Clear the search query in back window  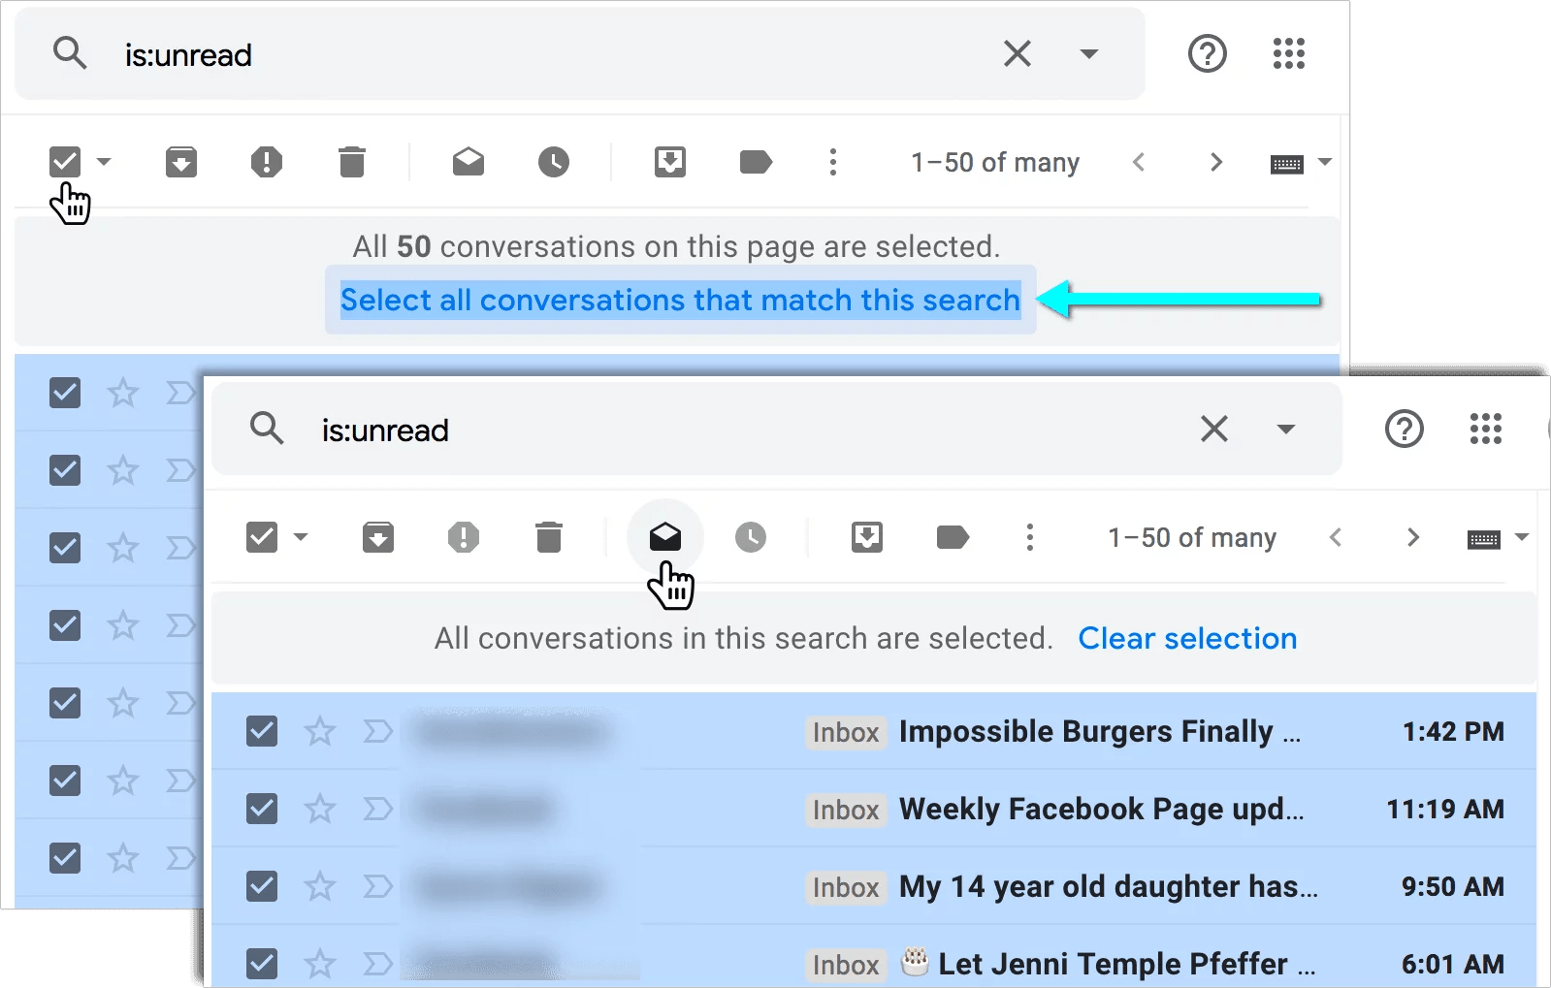(1017, 53)
